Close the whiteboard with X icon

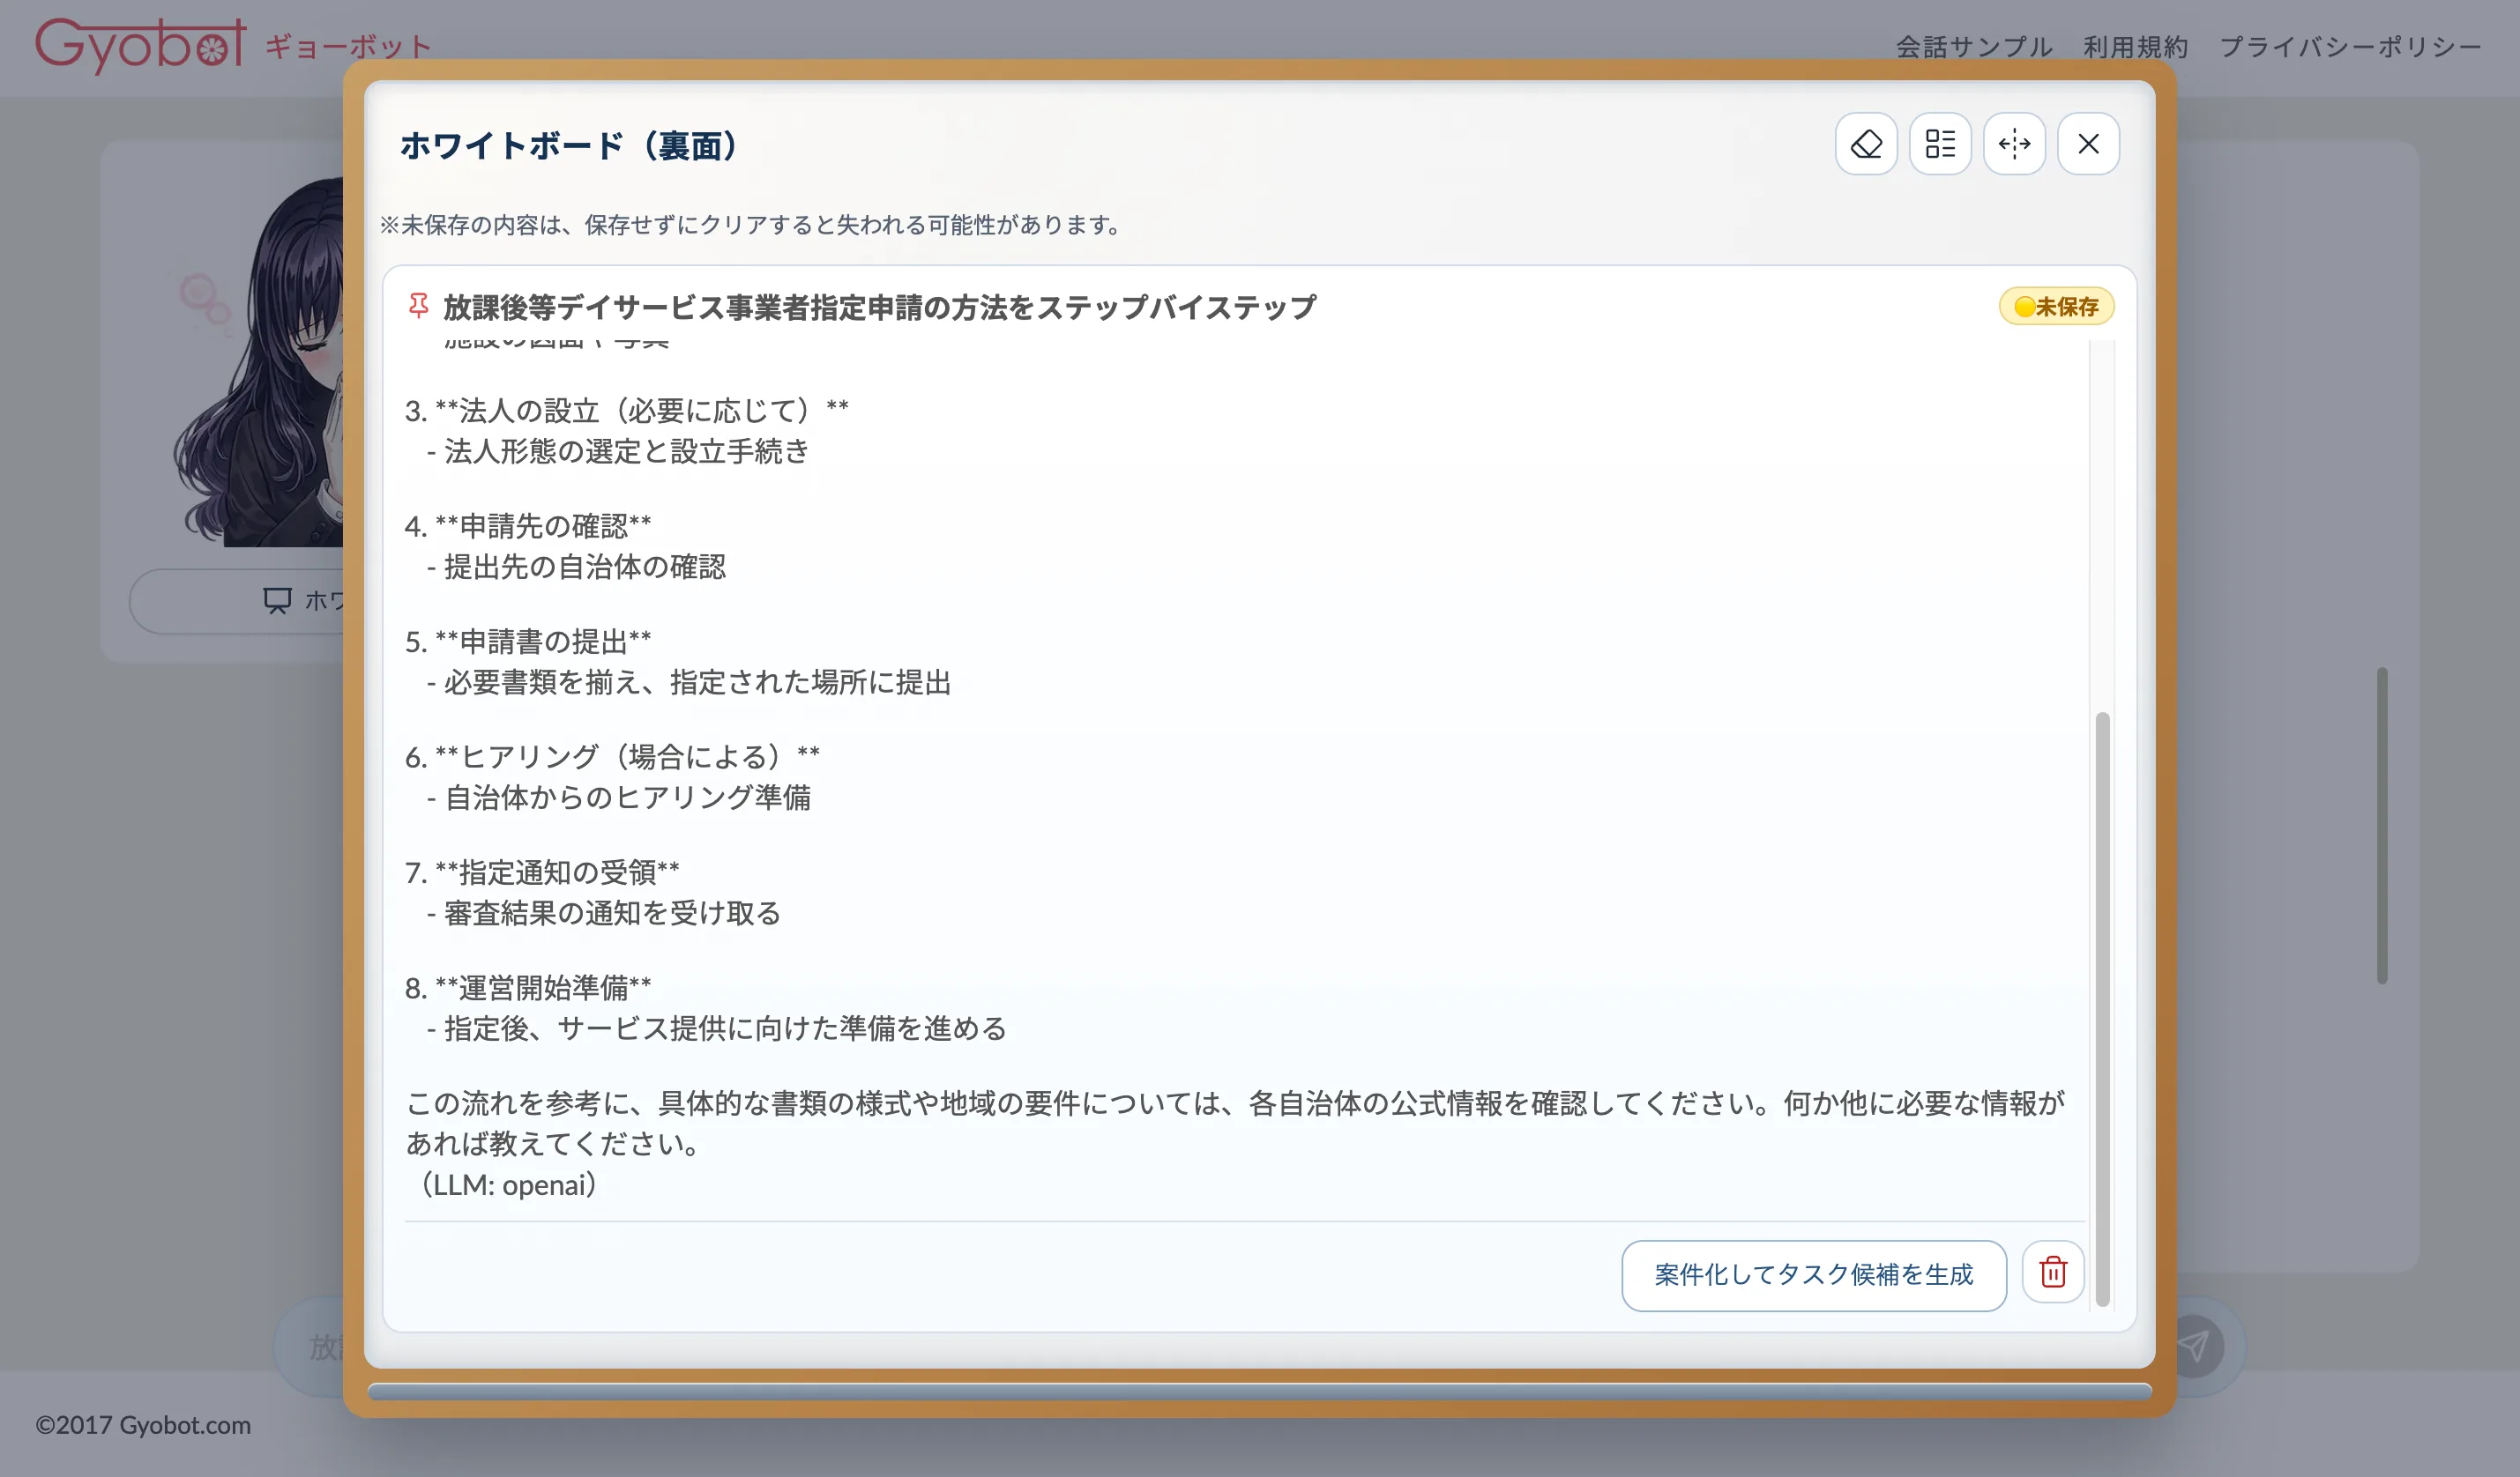click(2088, 144)
